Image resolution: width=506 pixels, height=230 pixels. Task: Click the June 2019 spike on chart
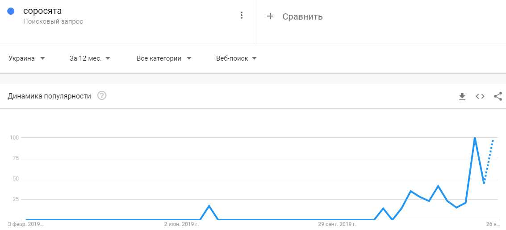[x=209, y=206]
